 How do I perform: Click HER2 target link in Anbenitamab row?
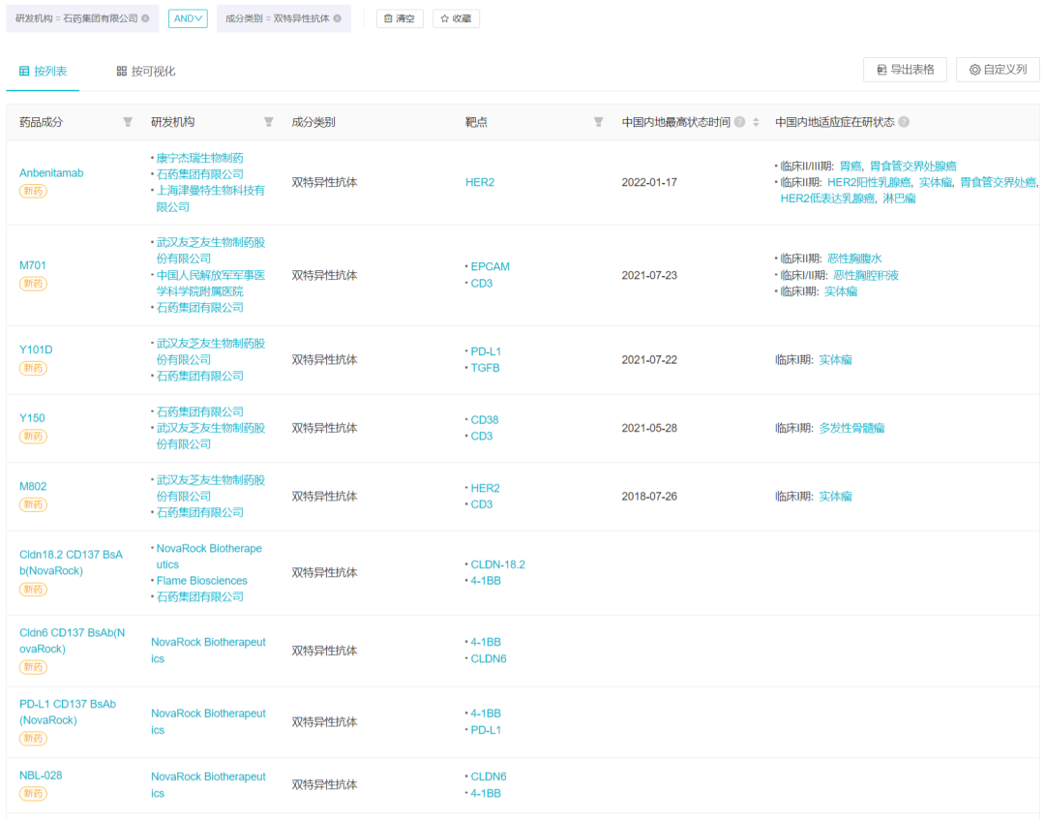(x=480, y=182)
